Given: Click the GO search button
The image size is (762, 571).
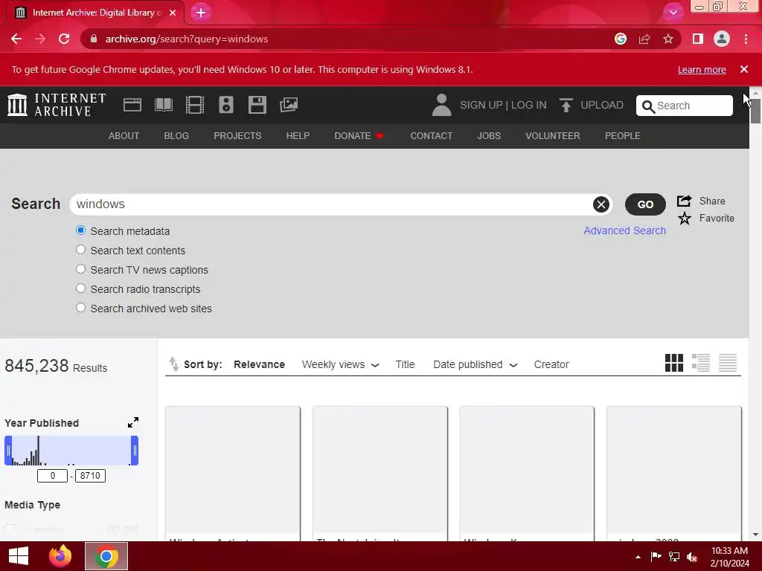Looking at the screenshot, I should pos(645,204).
